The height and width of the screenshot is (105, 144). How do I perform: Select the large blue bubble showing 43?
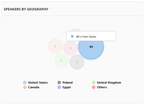[x=91, y=49]
